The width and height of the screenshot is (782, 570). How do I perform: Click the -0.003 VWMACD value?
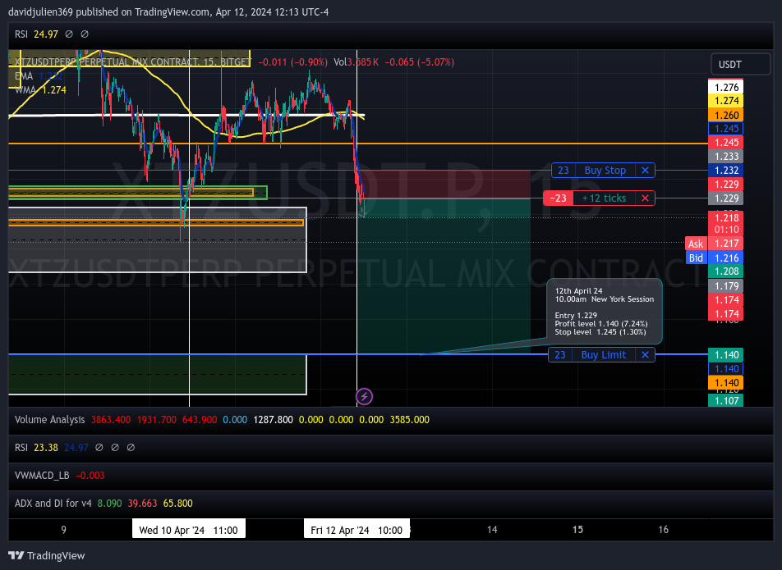coord(90,476)
